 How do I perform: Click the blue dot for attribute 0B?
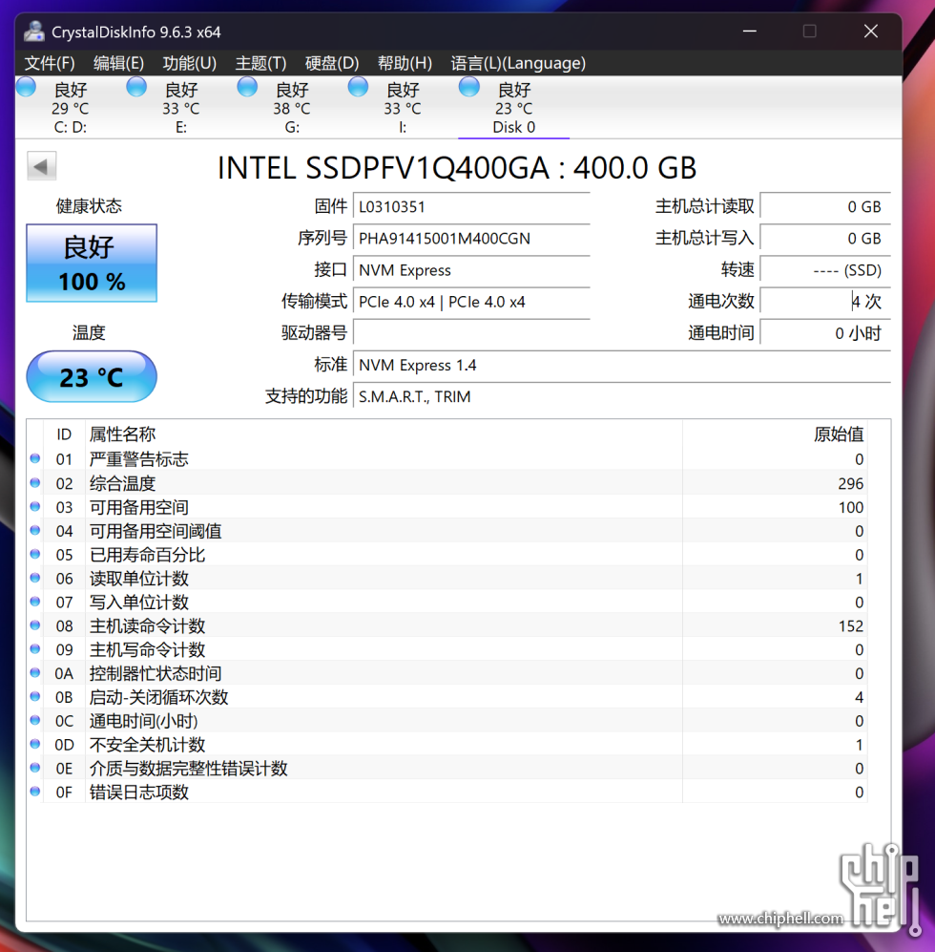click(x=35, y=696)
